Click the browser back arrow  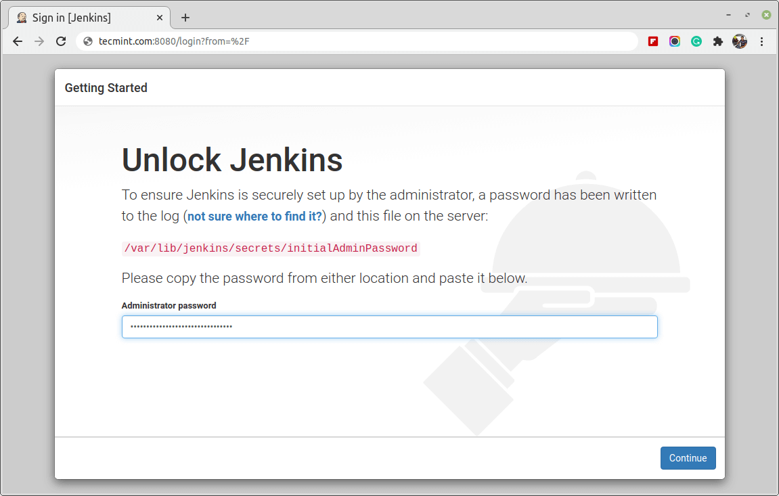(x=18, y=41)
